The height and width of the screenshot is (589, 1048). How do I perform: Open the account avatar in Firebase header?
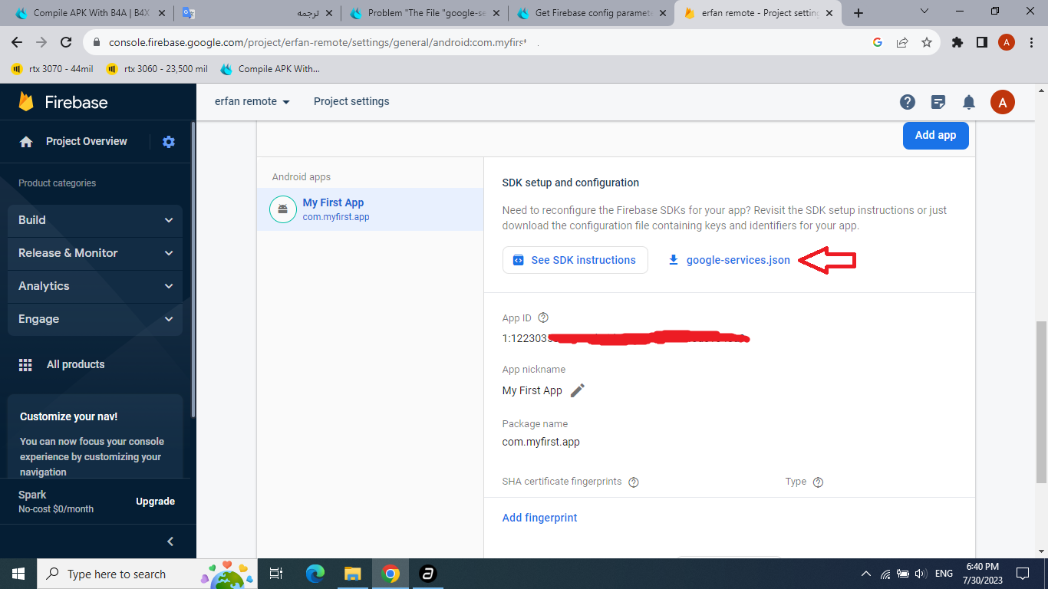[1003, 102]
